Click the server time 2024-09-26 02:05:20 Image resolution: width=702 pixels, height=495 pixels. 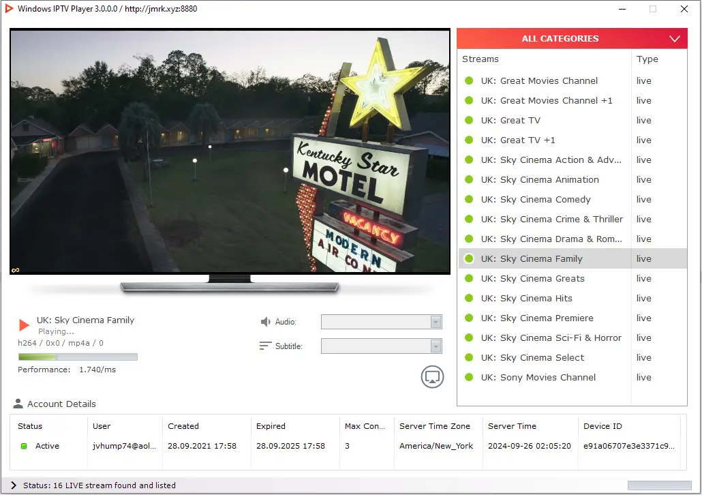coord(530,446)
